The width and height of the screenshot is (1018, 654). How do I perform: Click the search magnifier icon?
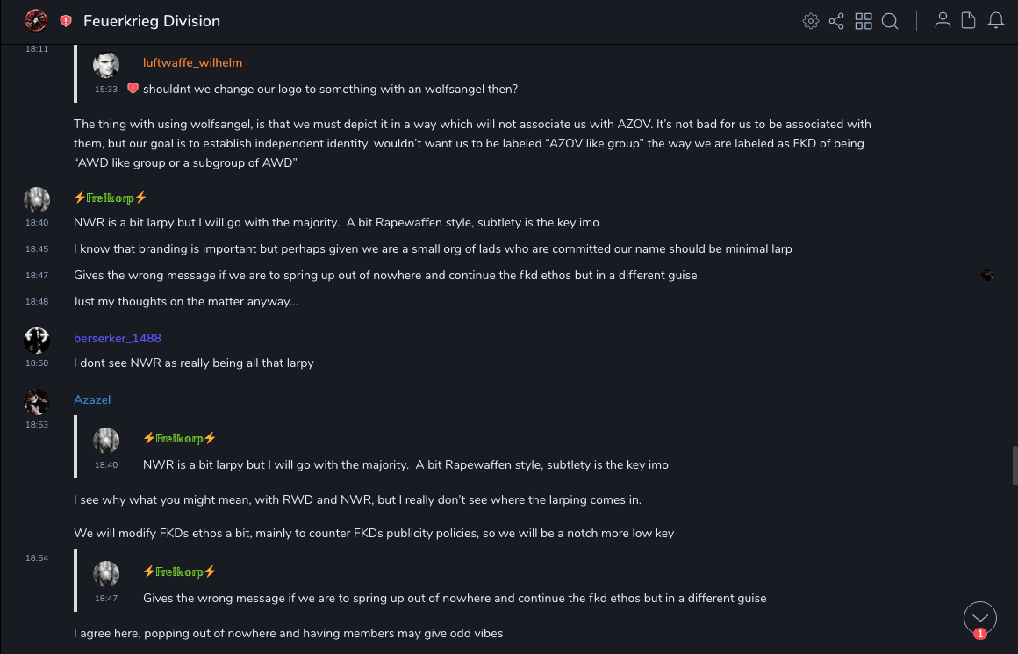[890, 21]
